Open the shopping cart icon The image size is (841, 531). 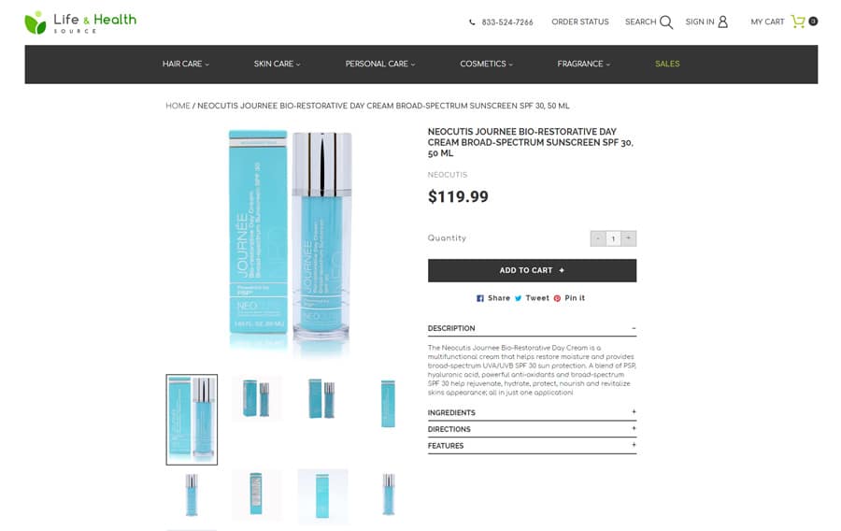[798, 22]
